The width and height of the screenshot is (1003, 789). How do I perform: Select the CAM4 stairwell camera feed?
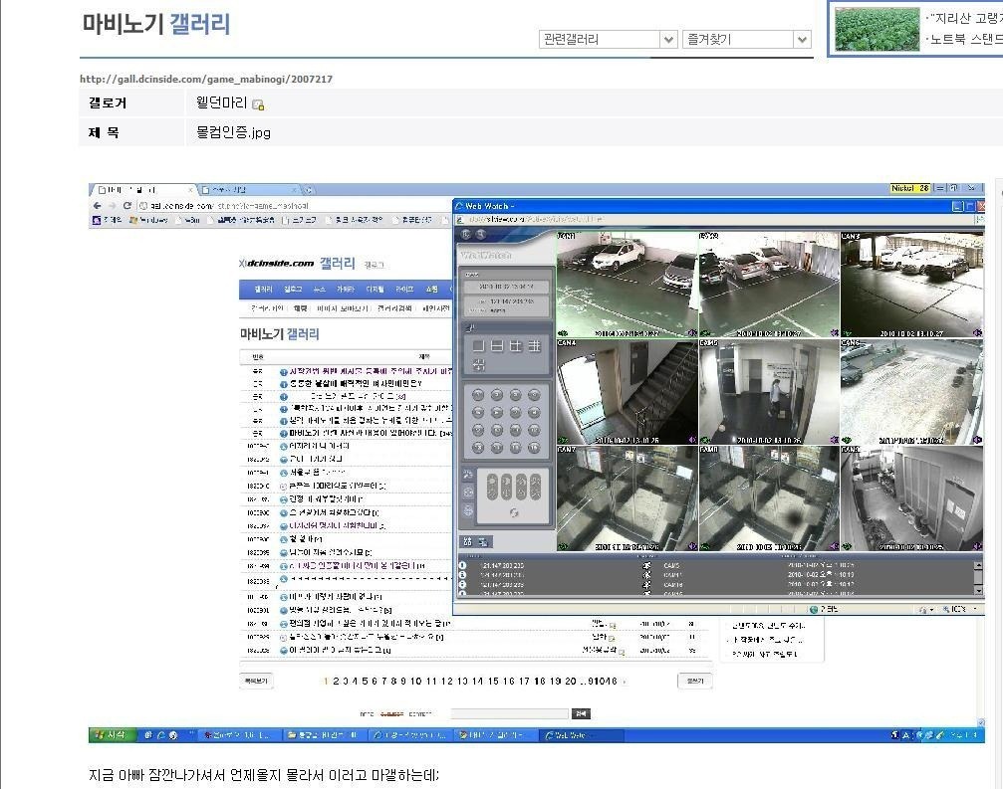pos(627,392)
